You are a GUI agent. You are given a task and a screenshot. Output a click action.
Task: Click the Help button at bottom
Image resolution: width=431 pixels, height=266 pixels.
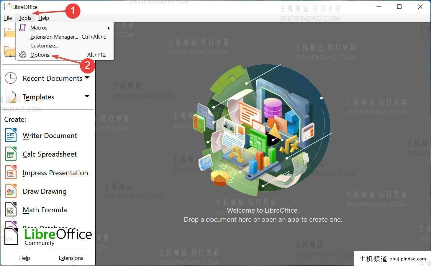click(x=24, y=258)
